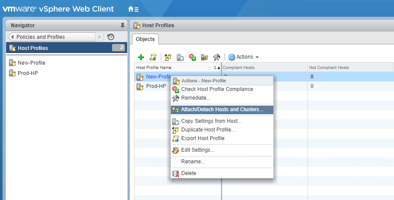Select Export Host Profile in context menu
This screenshot has height=200, width=394.
pyautogui.click(x=202, y=138)
